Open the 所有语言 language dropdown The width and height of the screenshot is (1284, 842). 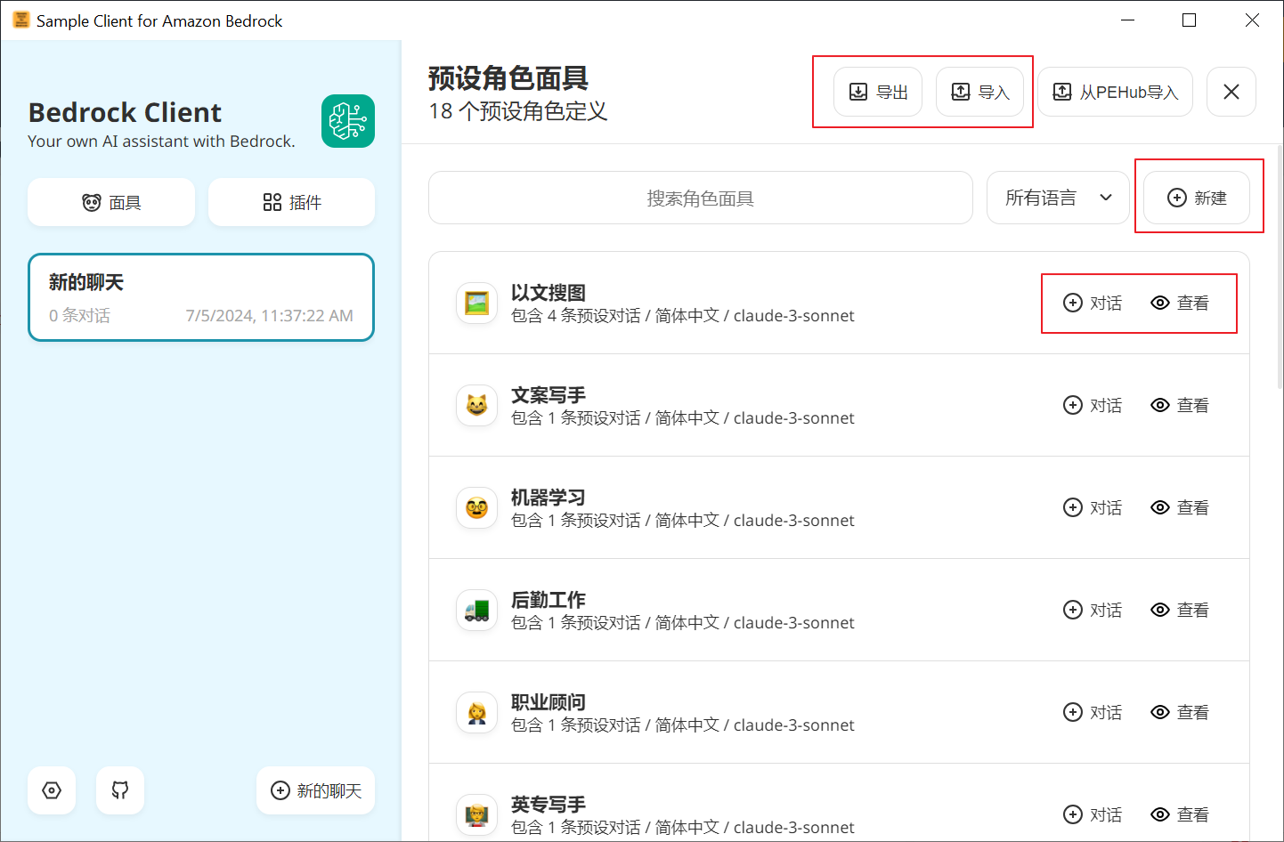[1058, 198]
